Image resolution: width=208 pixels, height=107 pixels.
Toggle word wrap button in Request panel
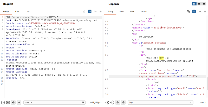coord(90,11)
